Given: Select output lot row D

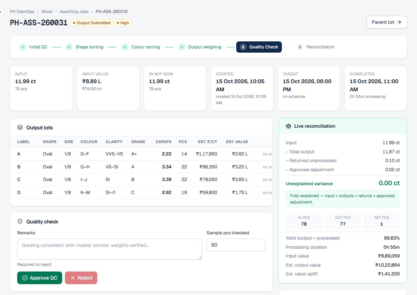Looking at the screenshot, I should [x=141, y=193].
